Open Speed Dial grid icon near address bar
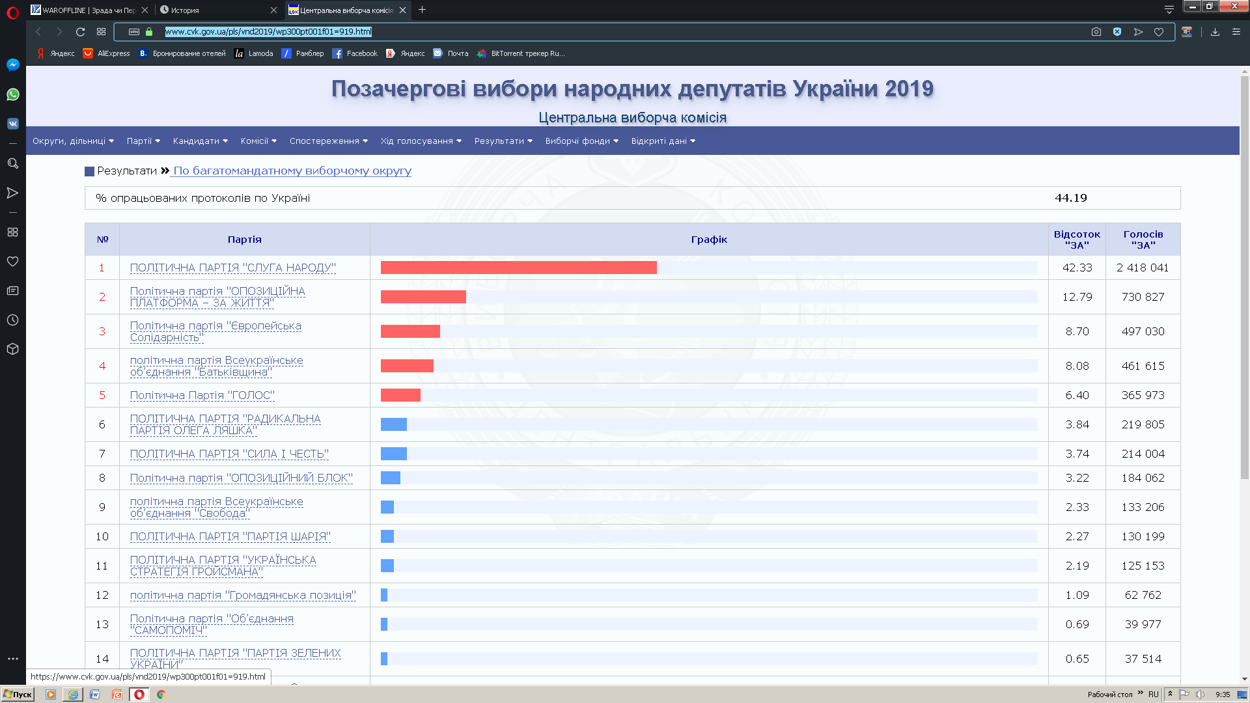This screenshot has height=703, width=1250. pyautogui.click(x=101, y=32)
